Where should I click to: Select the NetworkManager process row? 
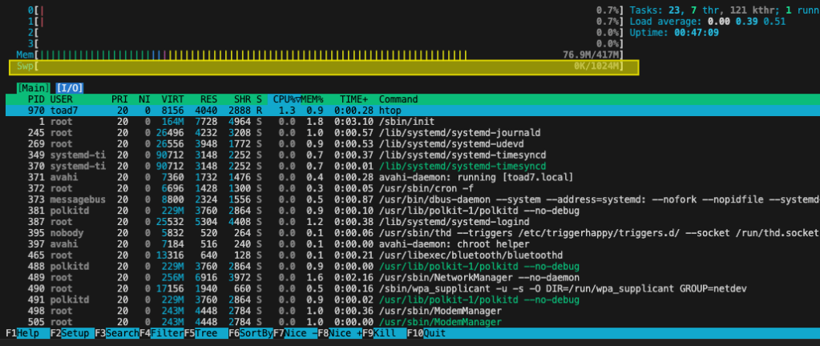coord(321,278)
